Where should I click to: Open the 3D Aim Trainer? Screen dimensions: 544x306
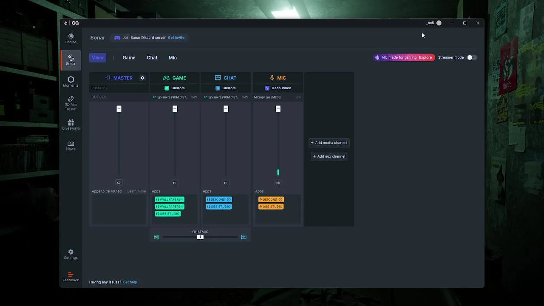point(71,103)
